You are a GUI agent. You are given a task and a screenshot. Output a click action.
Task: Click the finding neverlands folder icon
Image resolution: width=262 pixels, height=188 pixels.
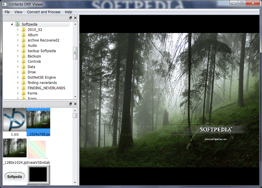[23, 83]
